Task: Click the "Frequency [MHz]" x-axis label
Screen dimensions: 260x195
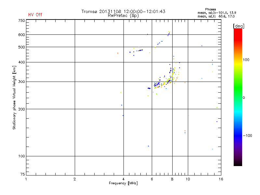Action: pyautogui.click(x=123, y=184)
